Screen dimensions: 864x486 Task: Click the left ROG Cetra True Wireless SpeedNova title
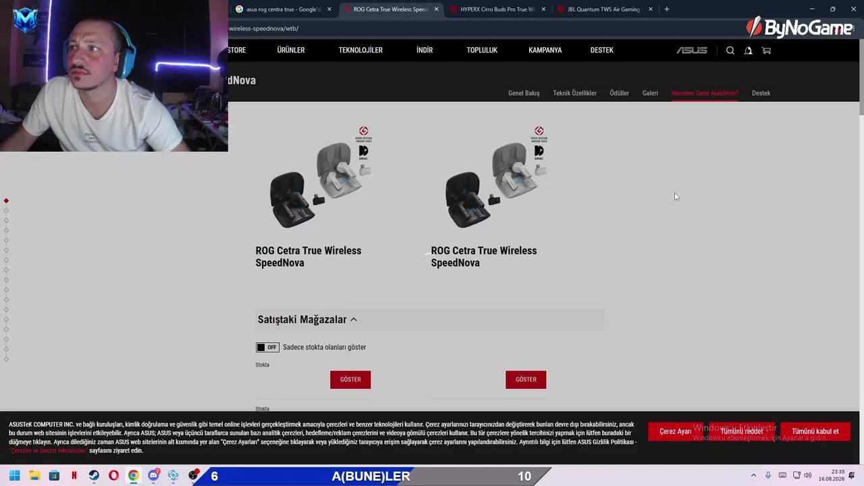click(308, 256)
